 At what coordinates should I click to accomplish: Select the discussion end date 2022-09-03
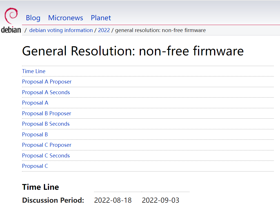160,200
